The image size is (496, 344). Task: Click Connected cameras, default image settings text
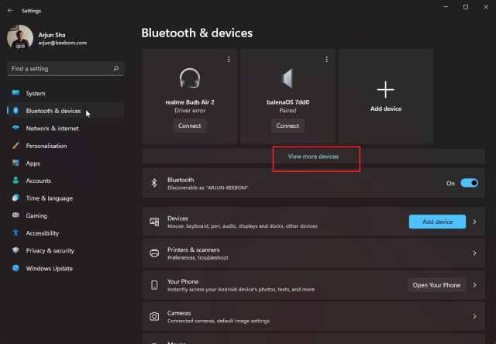click(219, 321)
